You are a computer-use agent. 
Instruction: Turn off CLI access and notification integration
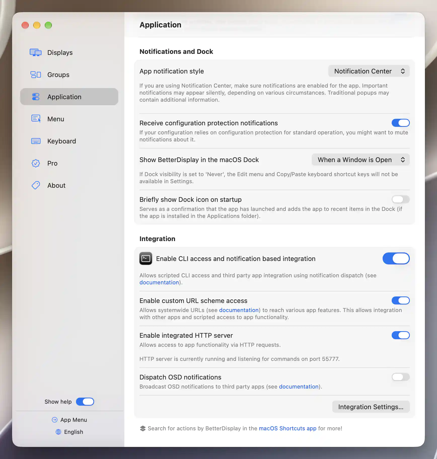[x=396, y=258]
